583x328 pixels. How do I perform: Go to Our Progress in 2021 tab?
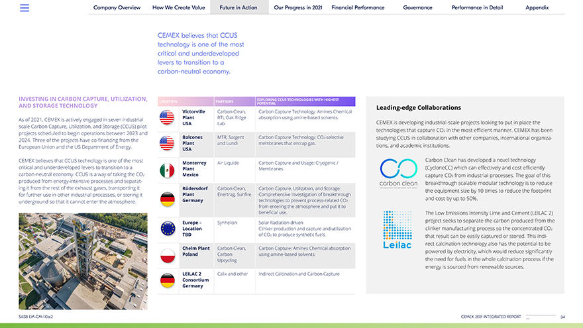[297, 8]
